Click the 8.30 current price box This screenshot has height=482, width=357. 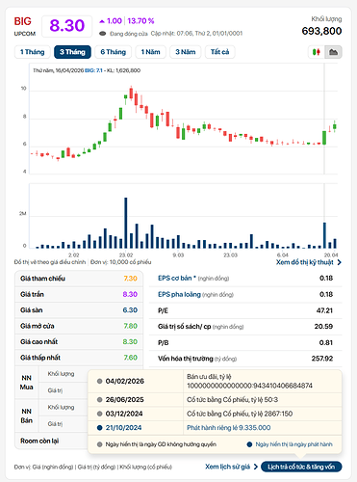(67, 26)
